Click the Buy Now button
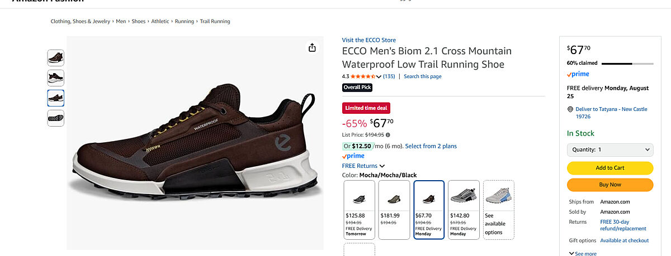Viewport: 671px width, 256px height. [x=609, y=185]
